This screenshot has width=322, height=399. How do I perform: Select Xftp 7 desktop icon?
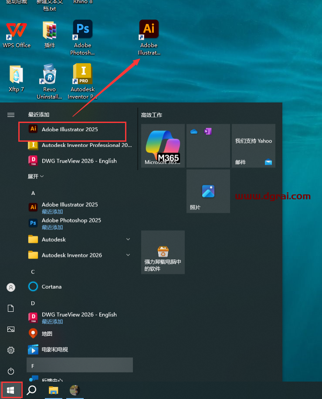click(16, 78)
